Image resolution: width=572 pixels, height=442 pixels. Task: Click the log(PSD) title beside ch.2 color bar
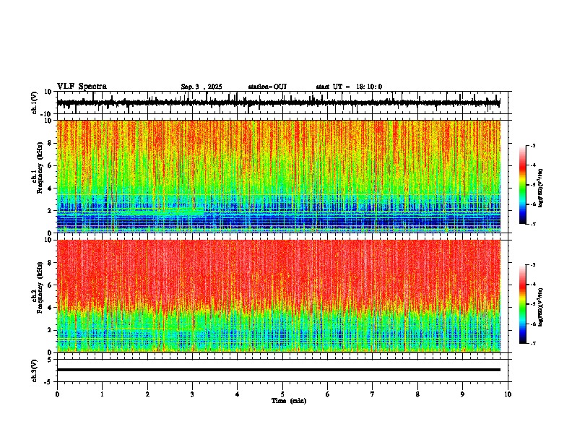coord(541,307)
